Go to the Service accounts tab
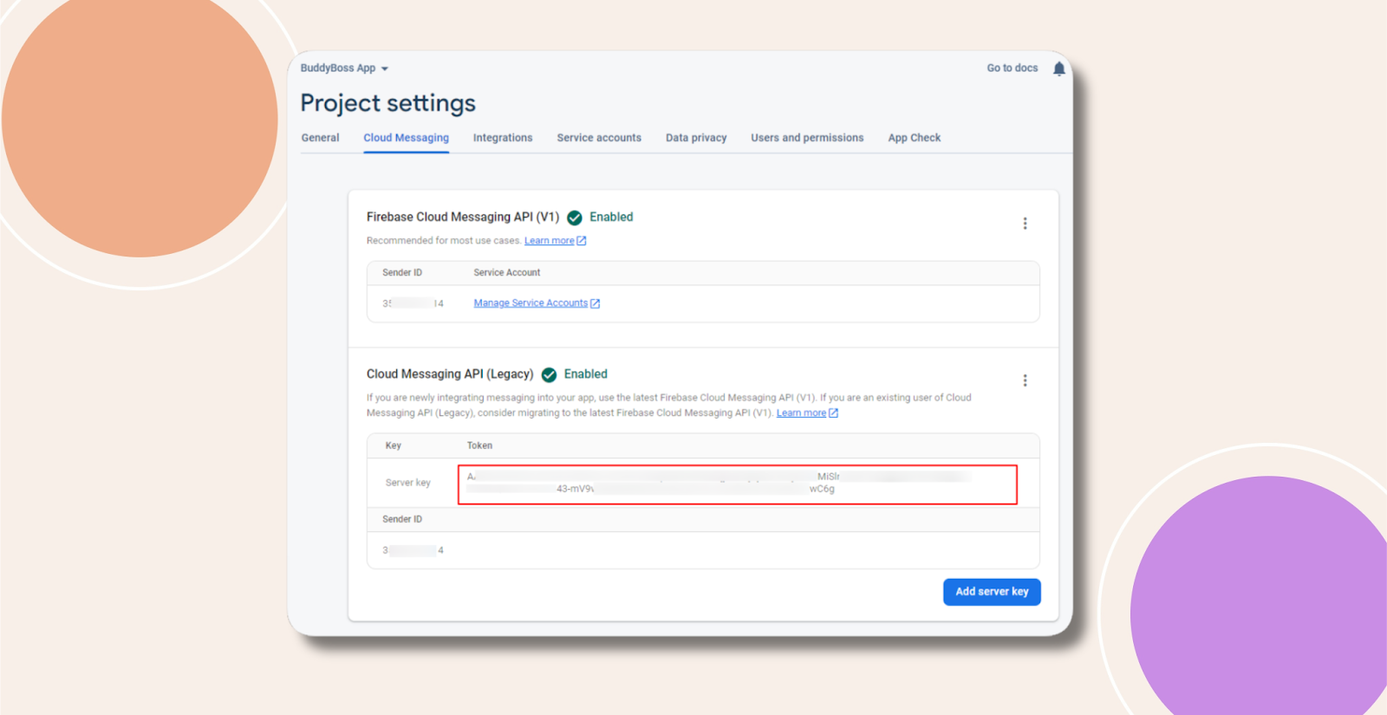 [x=599, y=138]
